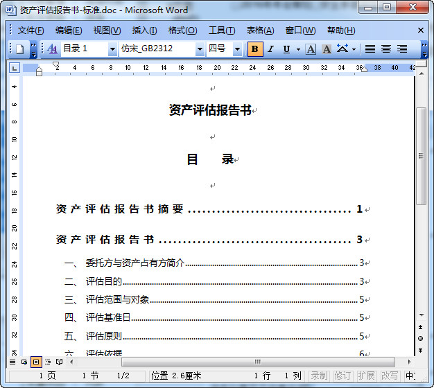Open the font dropdown showing 仿宋_GB2312
434x388 pixels.
click(x=200, y=49)
